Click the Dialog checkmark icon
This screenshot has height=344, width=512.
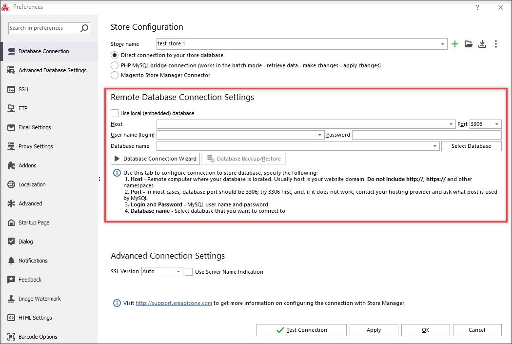point(11,242)
